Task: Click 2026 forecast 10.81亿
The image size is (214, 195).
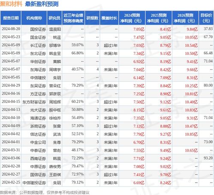Action: pos(191,94)
